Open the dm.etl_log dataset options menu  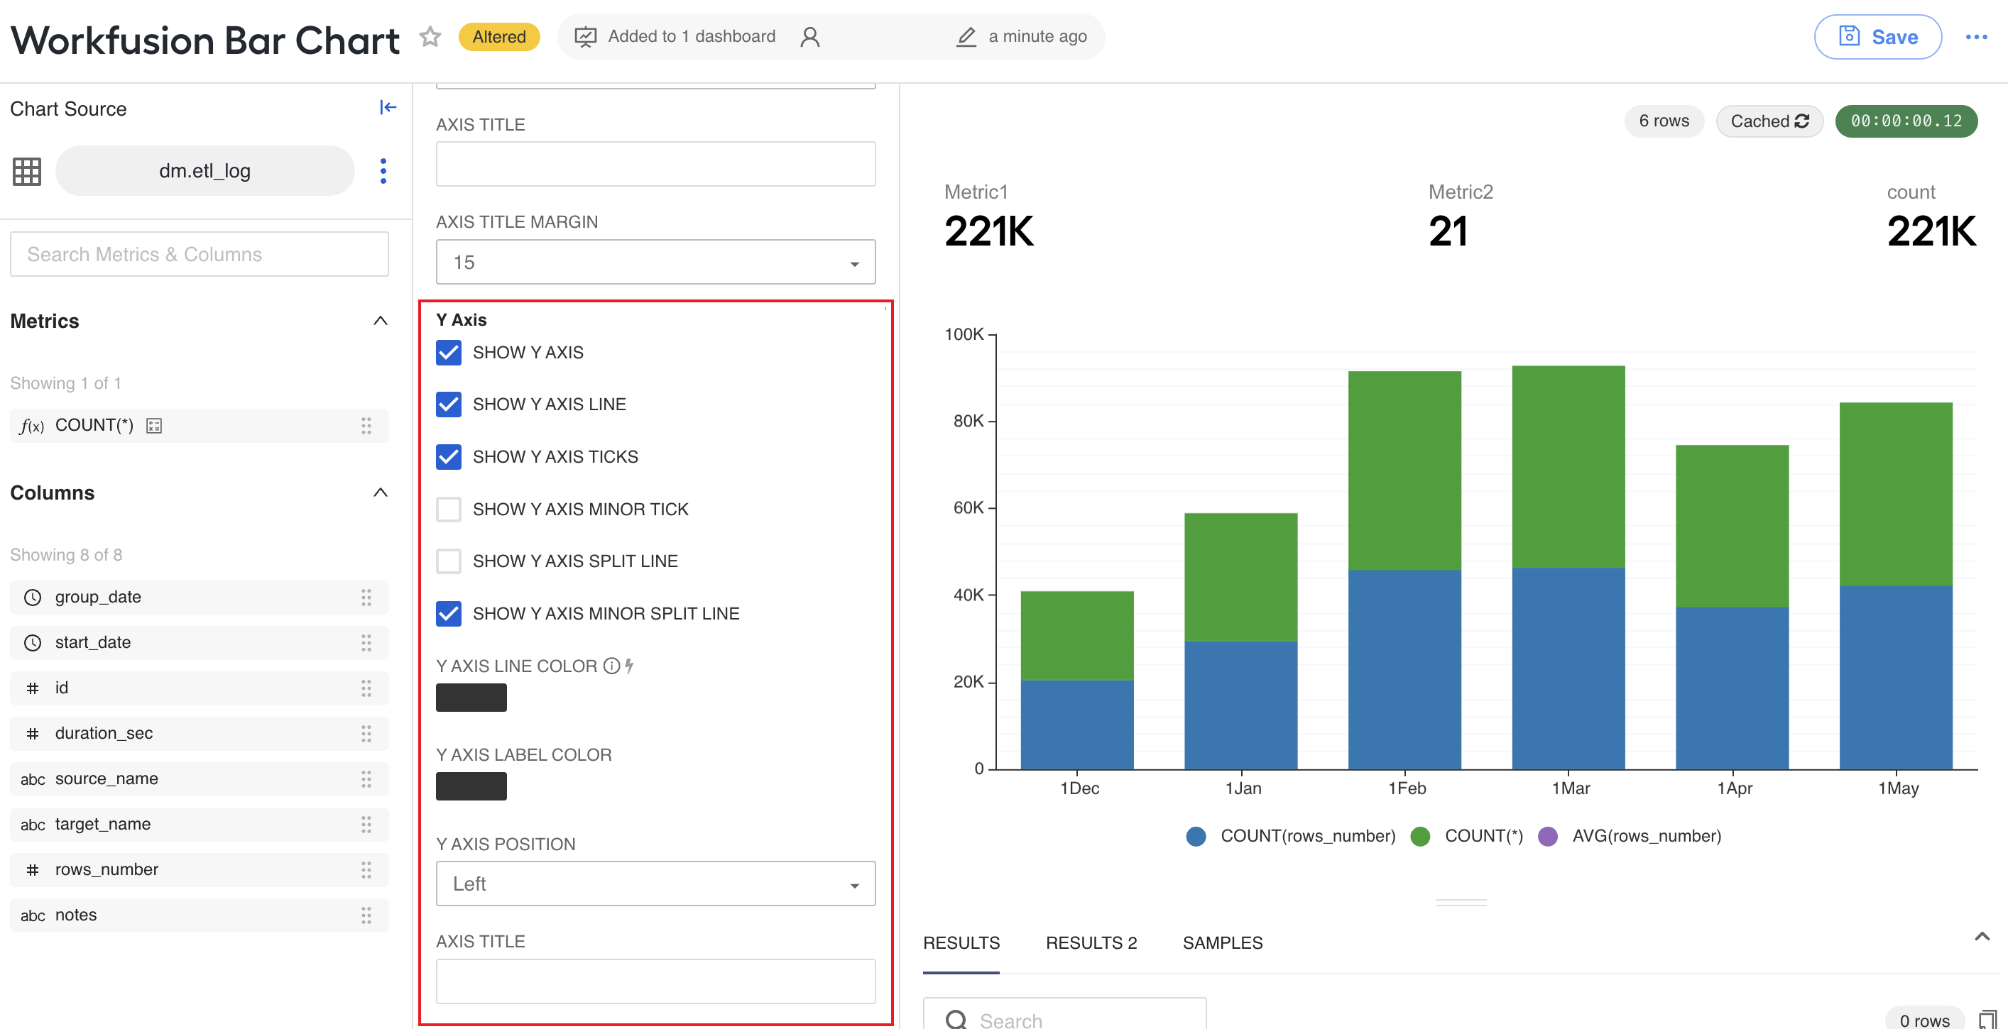point(383,170)
